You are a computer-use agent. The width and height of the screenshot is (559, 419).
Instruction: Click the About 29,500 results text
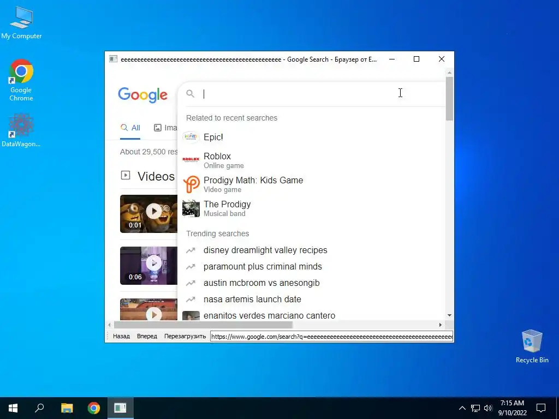(x=148, y=152)
